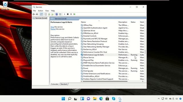Image resolution: width=183 pixels, height=102 pixels.
Task: Select PNRP Machine Name Publication Service
Action: click(x=99, y=63)
